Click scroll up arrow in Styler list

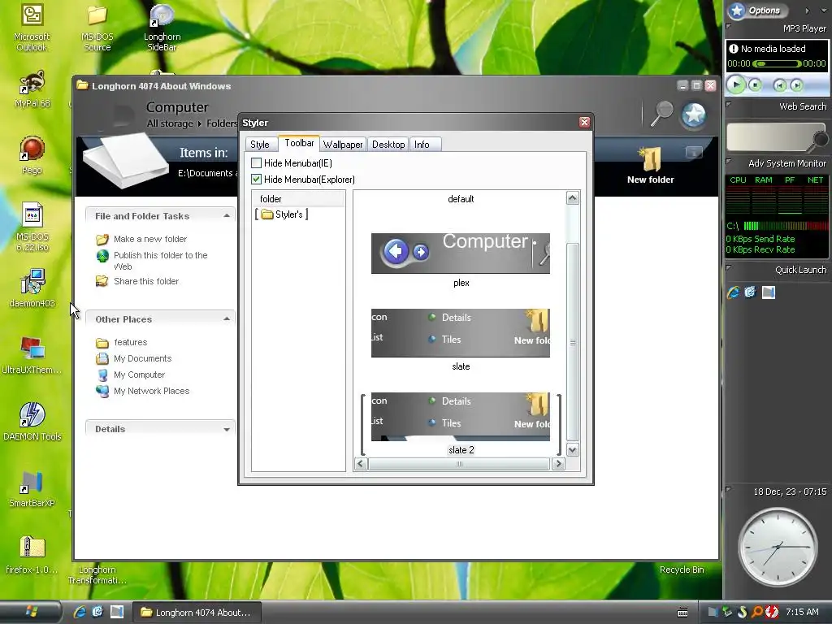[x=573, y=198]
